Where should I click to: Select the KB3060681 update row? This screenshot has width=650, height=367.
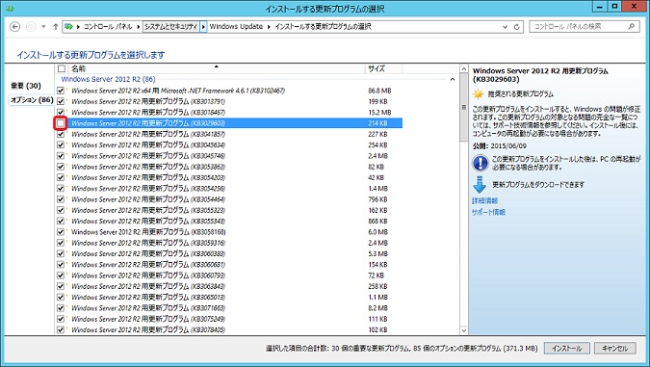coord(229,265)
